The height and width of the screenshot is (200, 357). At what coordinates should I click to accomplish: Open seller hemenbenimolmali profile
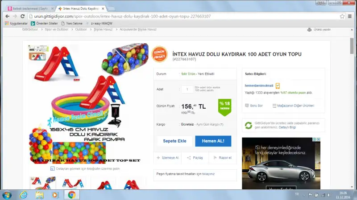click(x=259, y=86)
